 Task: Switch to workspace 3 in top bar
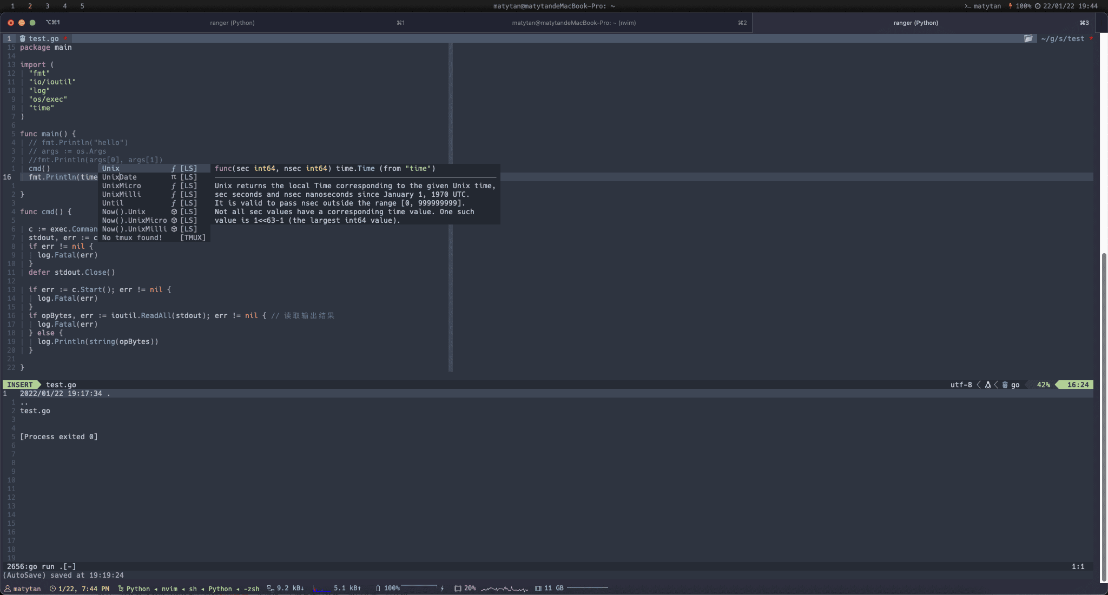[x=47, y=6]
